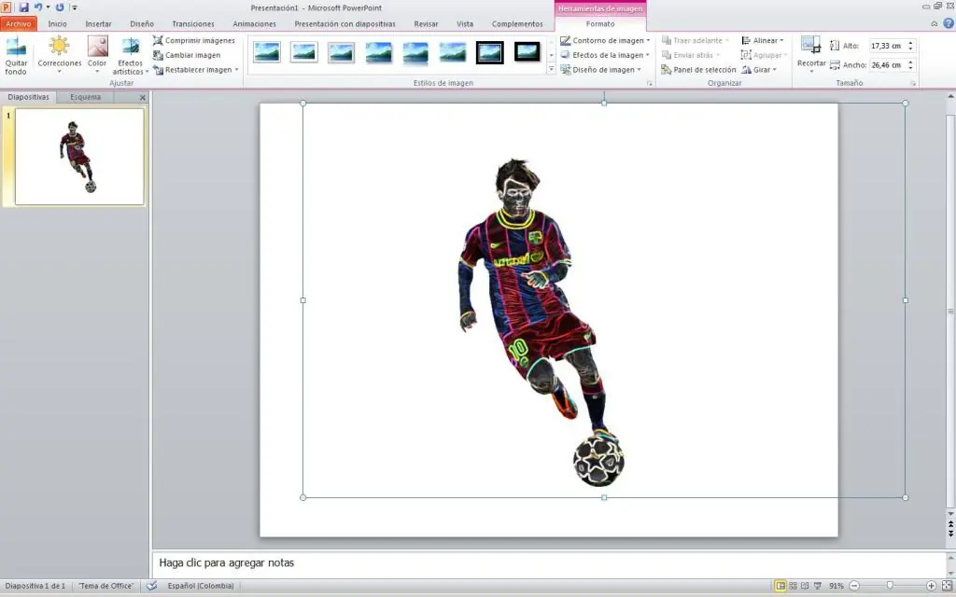The height and width of the screenshot is (597, 956).
Task: Select the Formato tab
Action: pyautogui.click(x=600, y=23)
